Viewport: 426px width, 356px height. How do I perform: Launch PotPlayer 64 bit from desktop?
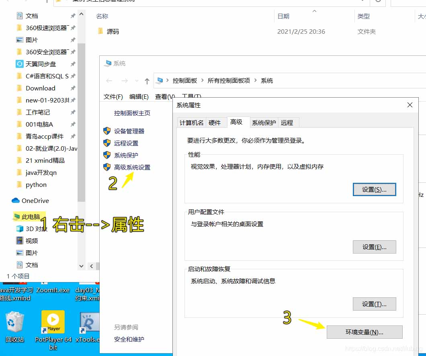[53, 330]
